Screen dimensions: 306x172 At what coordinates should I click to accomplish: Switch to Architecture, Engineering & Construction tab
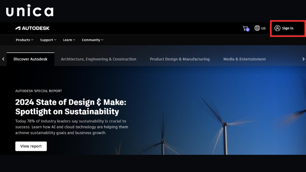[99, 59]
